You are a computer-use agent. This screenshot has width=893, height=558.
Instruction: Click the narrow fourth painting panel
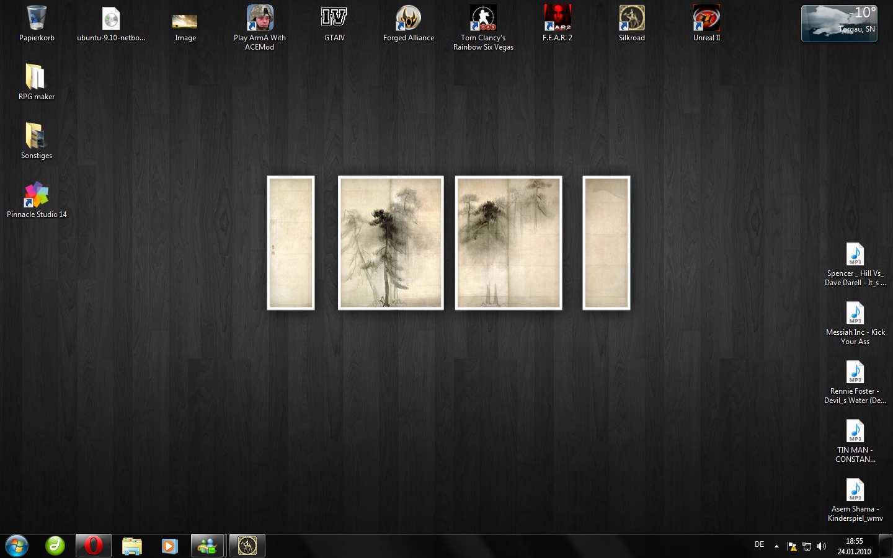click(606, 243)
